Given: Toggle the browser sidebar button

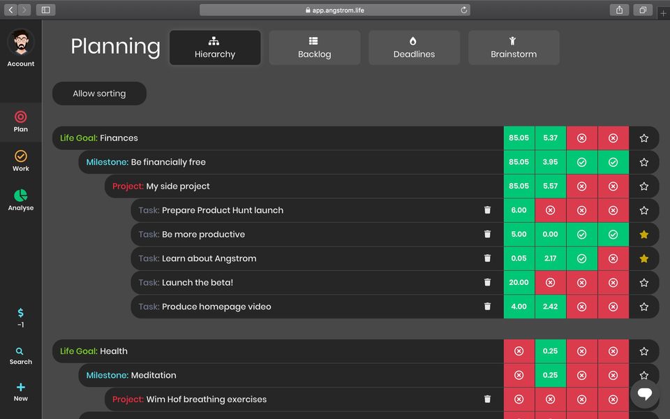Looking at the screenshot, I should tap(46, 10).
